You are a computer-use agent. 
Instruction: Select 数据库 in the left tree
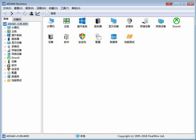pos(15,77)
